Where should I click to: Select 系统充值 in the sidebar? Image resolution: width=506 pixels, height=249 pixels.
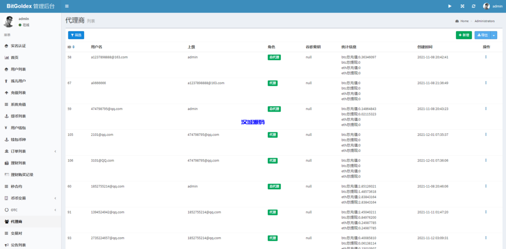(x=30, y=105)
